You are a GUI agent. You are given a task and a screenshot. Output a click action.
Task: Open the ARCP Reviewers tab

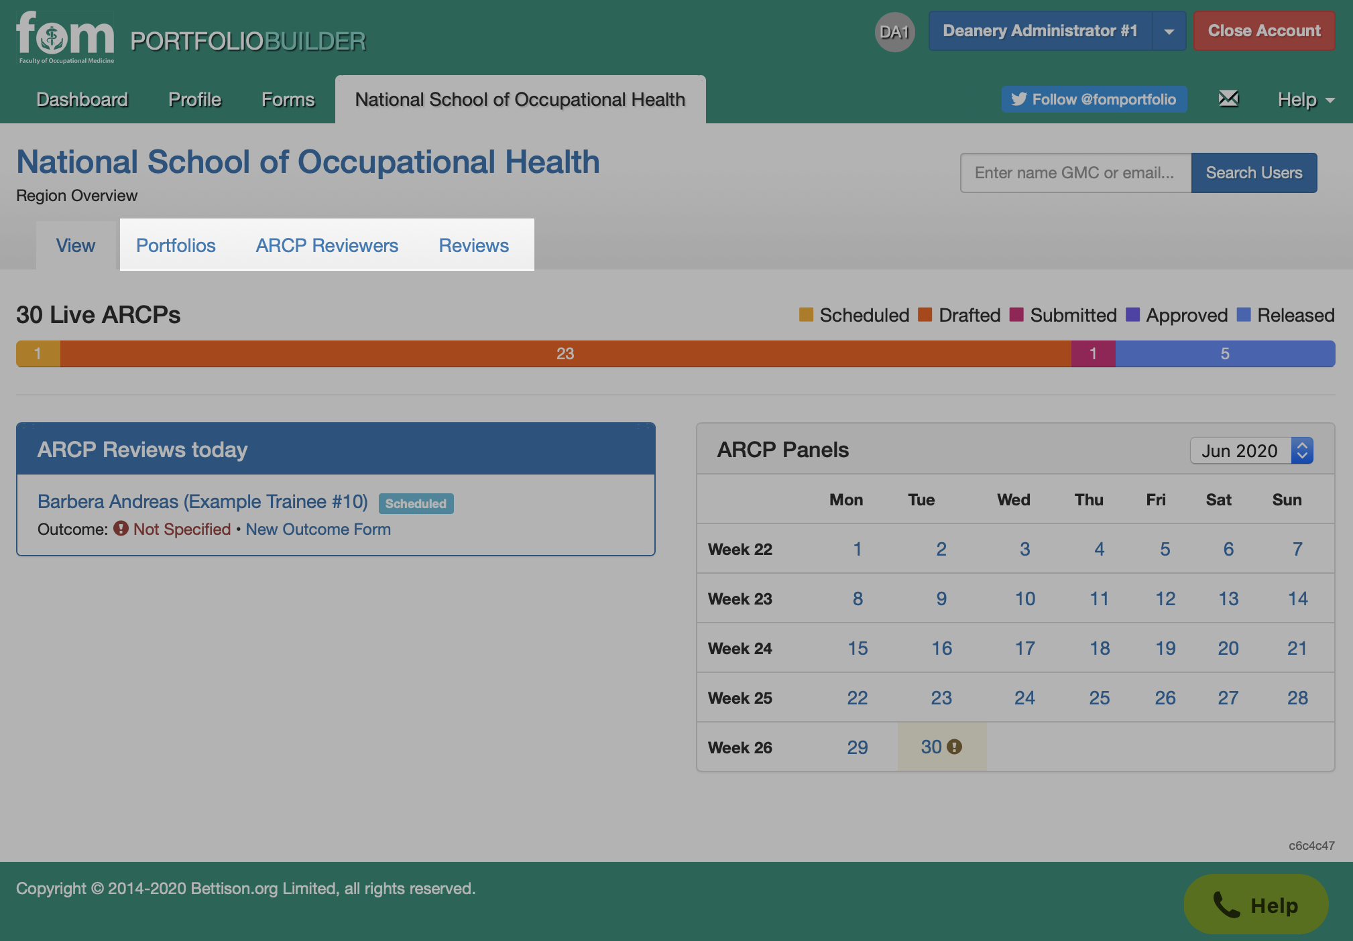click(x=327, y=245)
